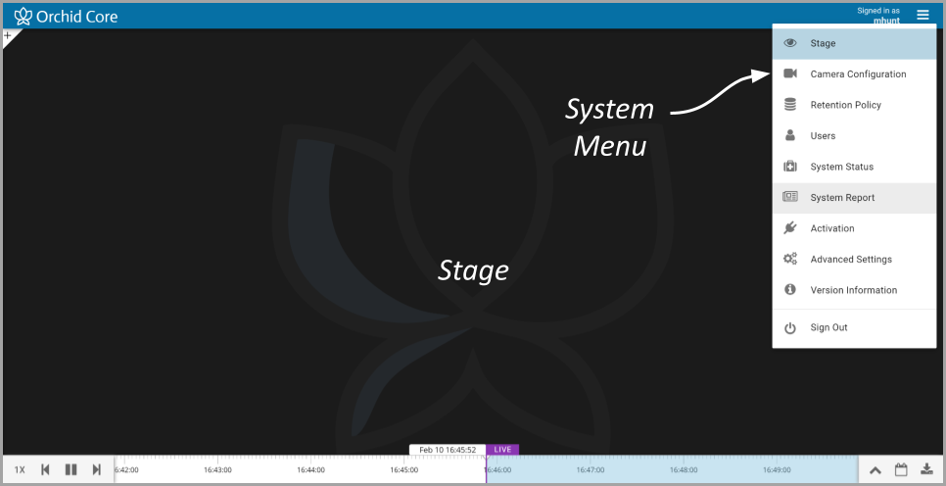Click the database icon for Retention Policy
Image resolution: width=946 pixels, height=486 pixels.
[789, 105]
